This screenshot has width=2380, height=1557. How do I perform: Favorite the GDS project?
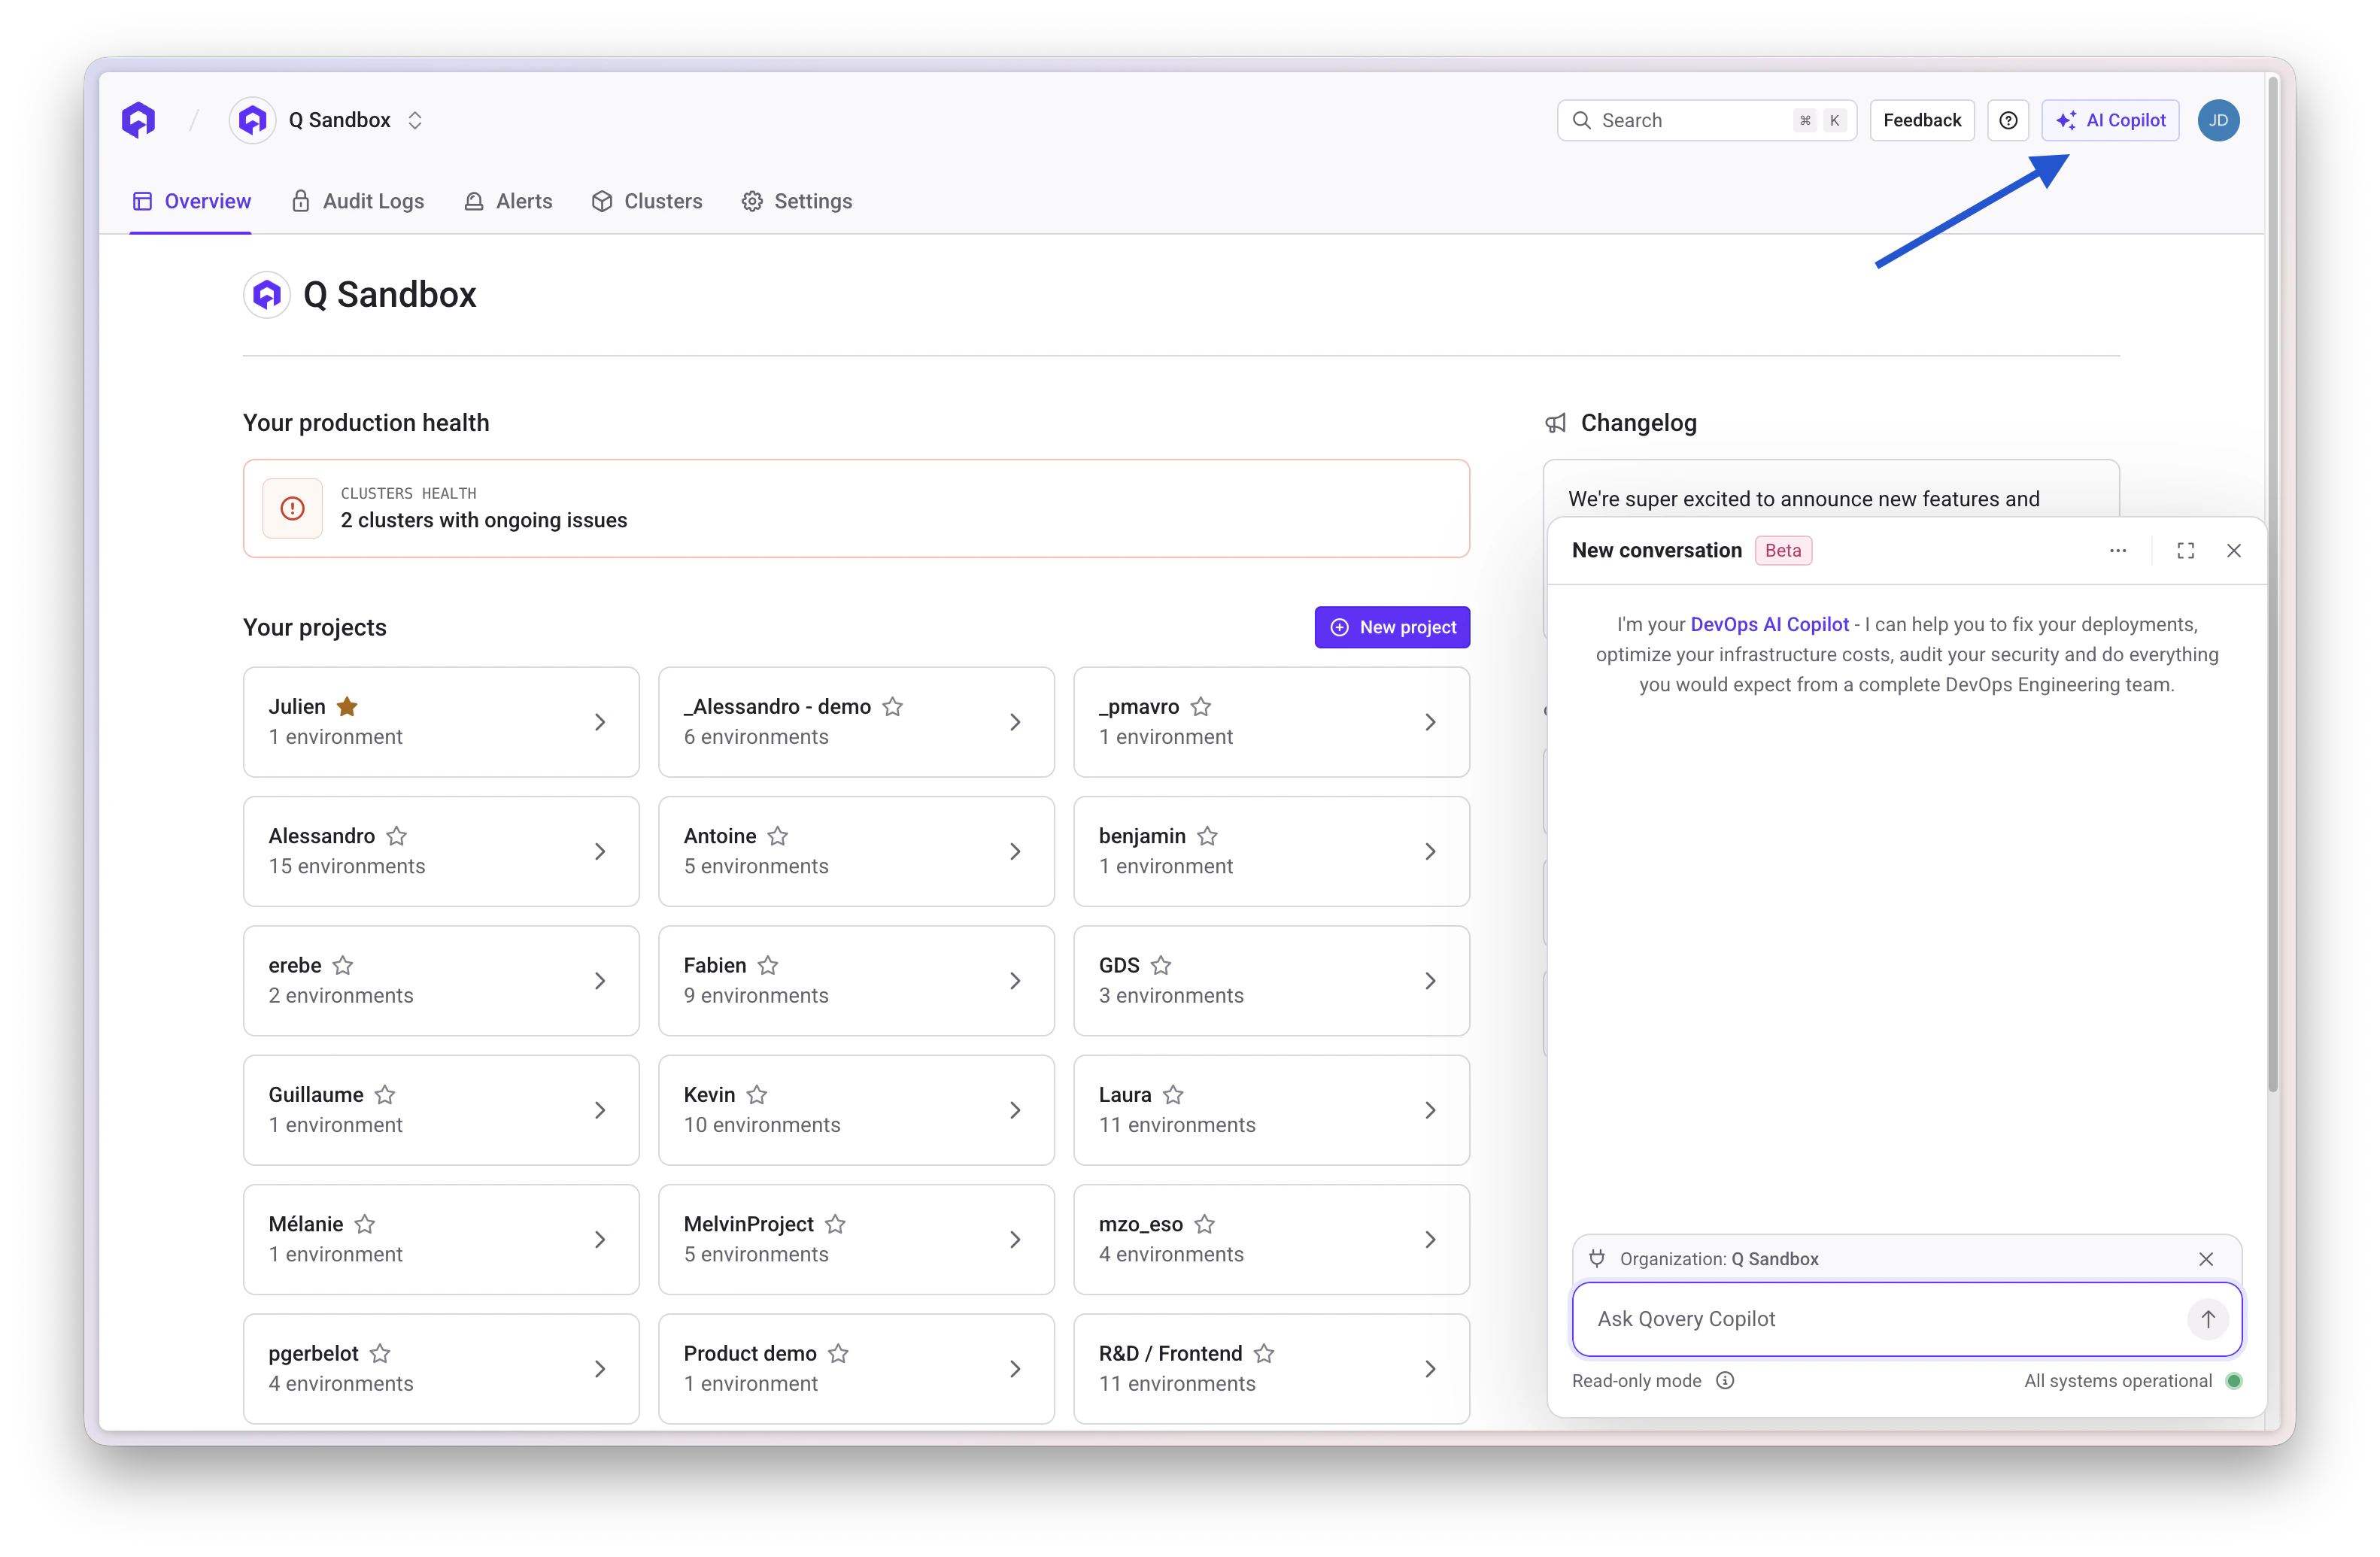click(x=1160, y=965)
